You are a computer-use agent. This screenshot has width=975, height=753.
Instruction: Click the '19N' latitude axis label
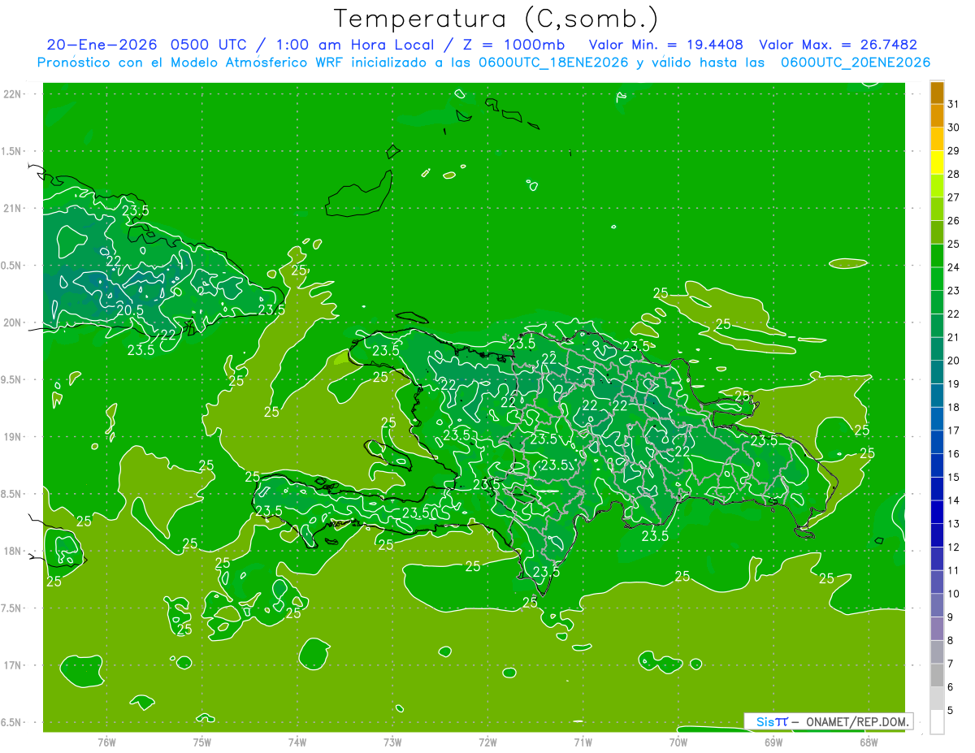(x=12, y=437)
